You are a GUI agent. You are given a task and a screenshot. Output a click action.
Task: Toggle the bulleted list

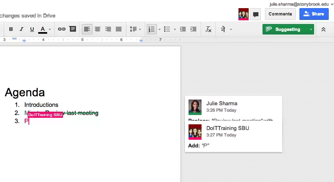tap(167, 29)
